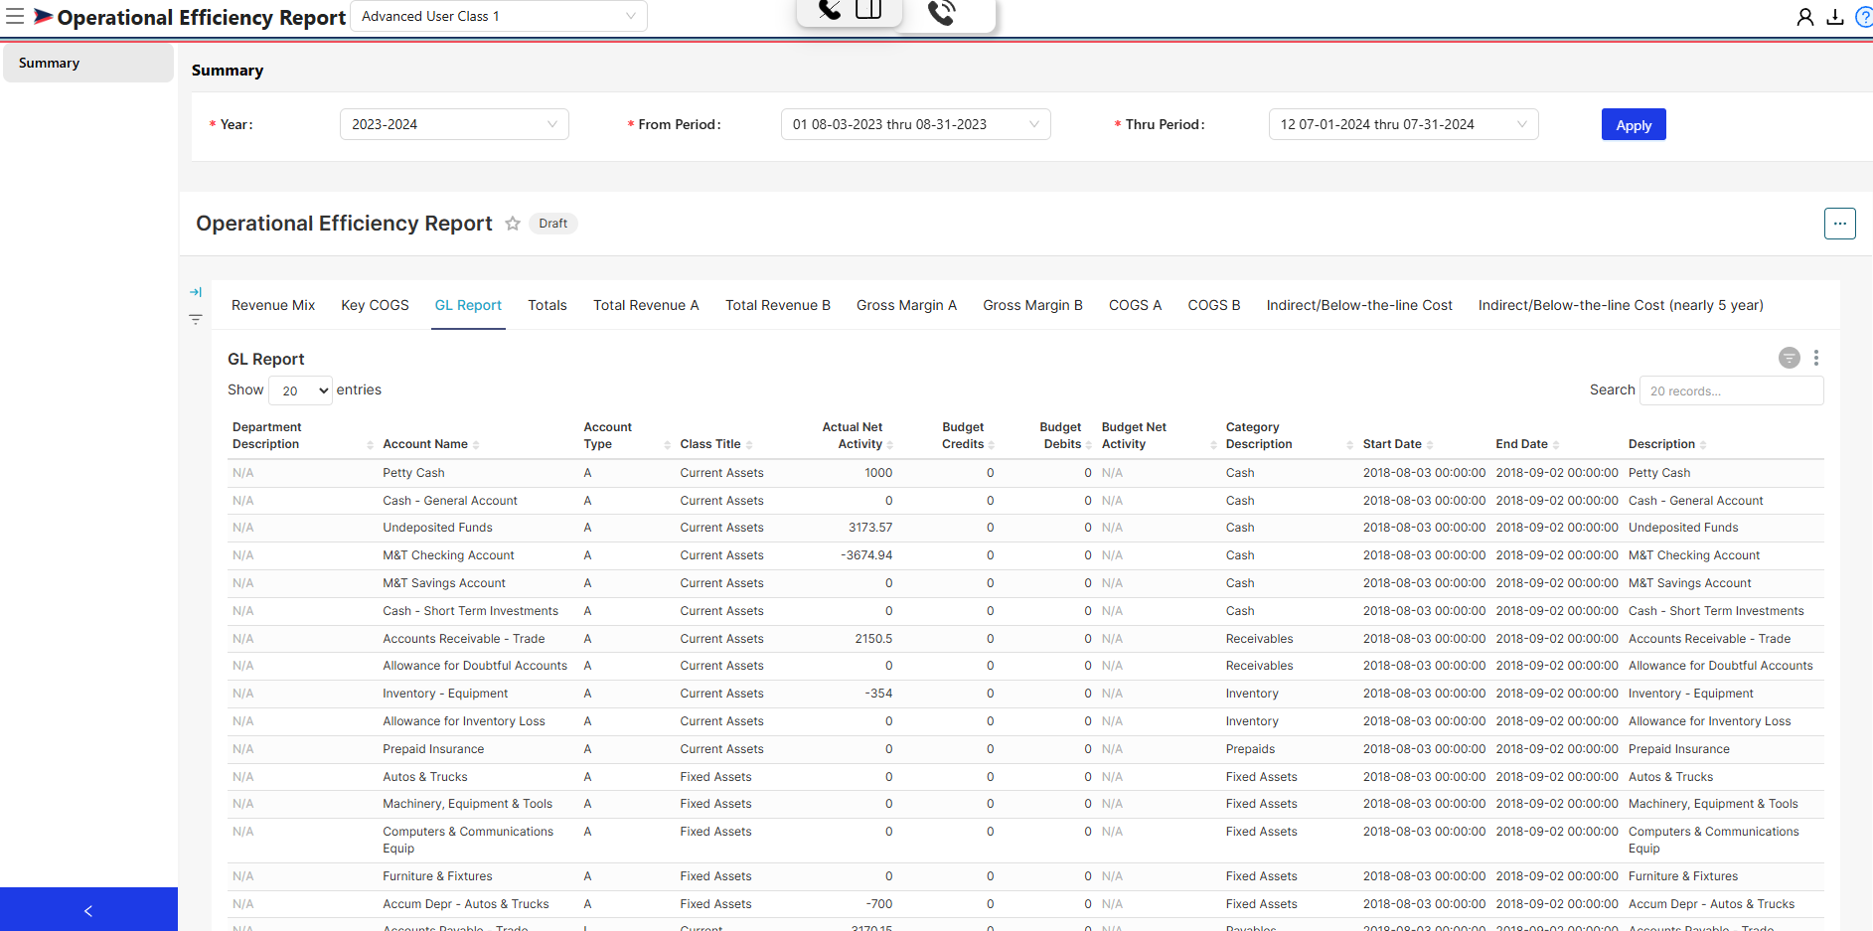Click Accounts Receivable - Trade account name

click(x=464, y=639)
